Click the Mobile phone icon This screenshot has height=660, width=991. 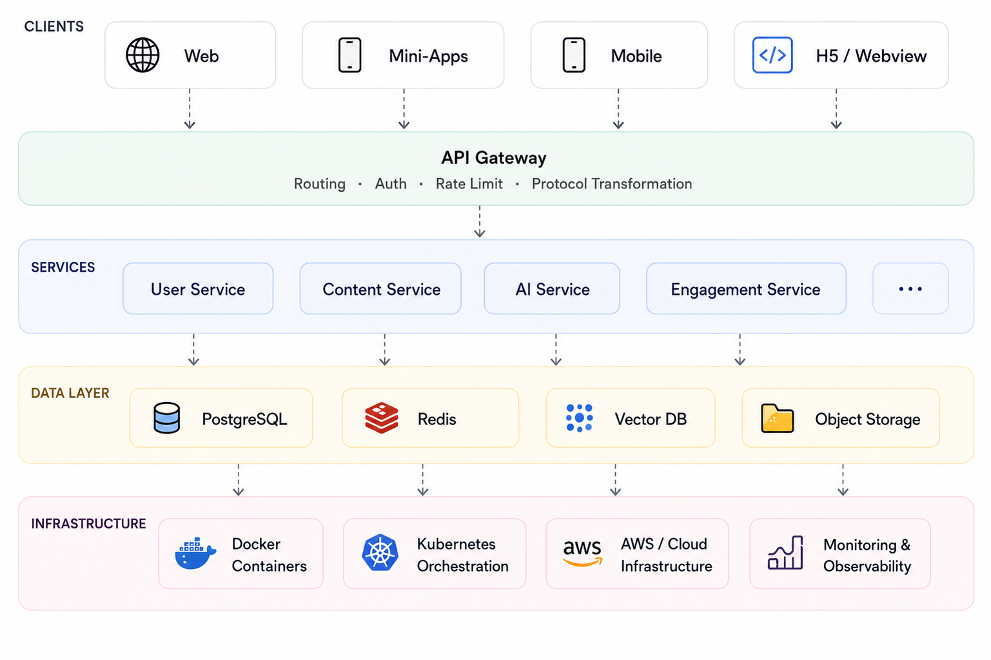pos(574,55)
